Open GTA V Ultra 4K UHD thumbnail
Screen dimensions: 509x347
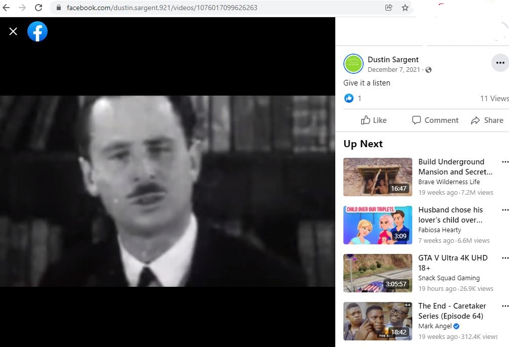click(x=378, y=273)
